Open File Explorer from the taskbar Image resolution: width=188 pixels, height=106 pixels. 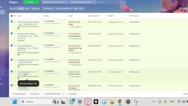[x=112, y=102]
